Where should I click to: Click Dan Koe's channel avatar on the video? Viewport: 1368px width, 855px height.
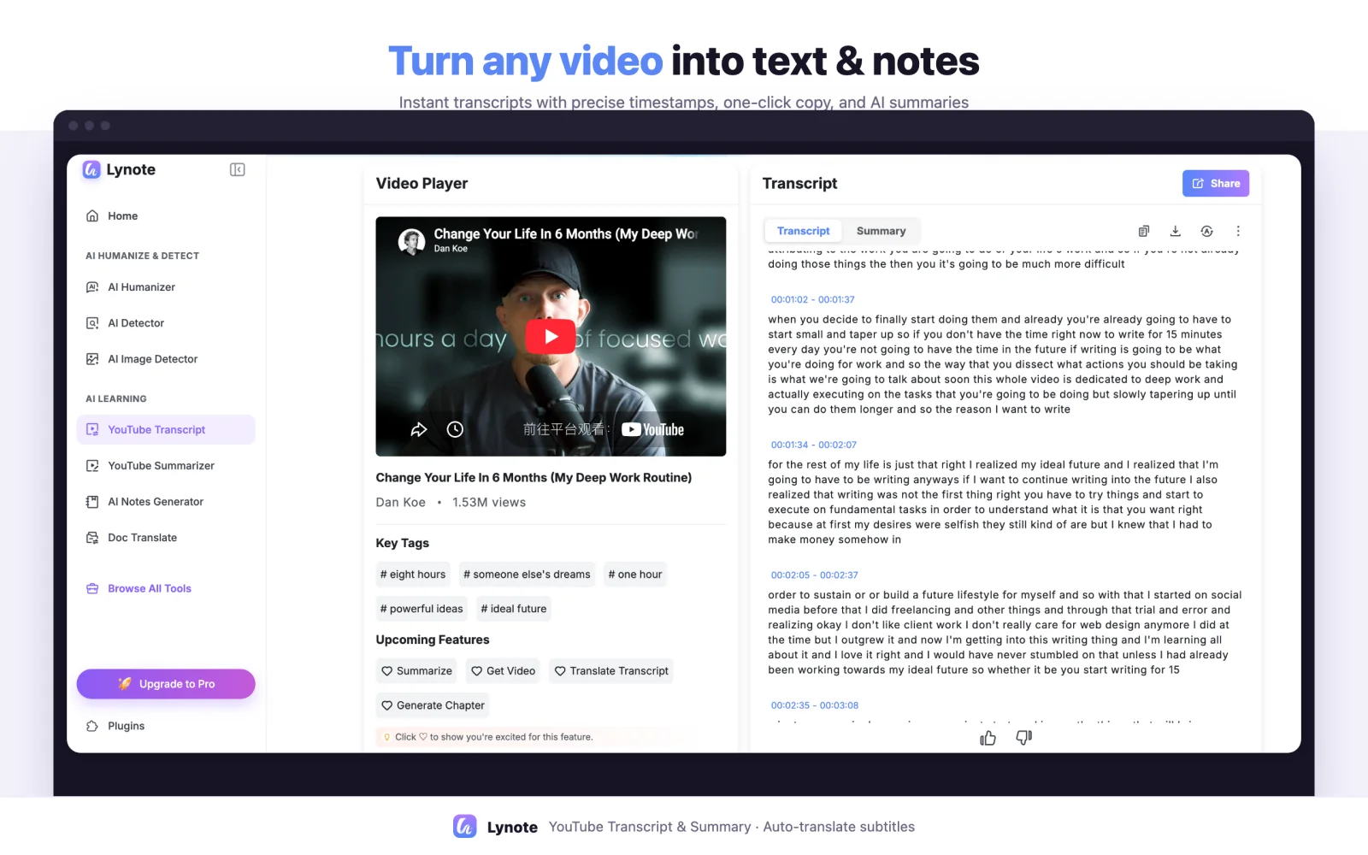(412, 241)
